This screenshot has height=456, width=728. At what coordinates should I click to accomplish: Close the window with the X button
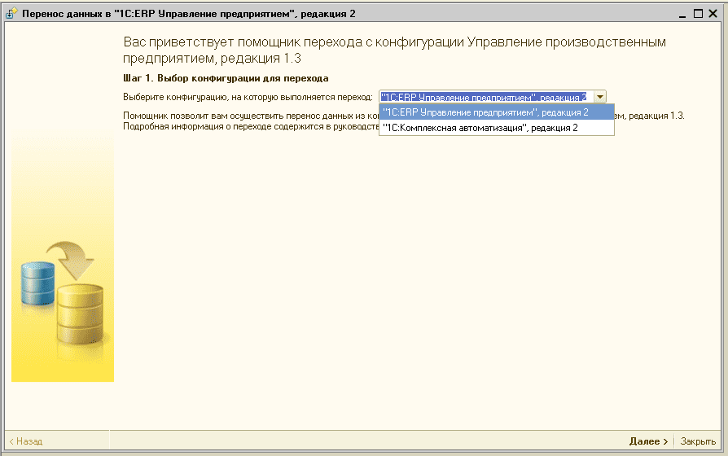point(713,14)
